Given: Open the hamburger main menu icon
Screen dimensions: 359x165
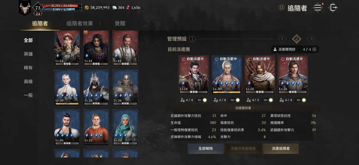Looking at the screenshot, I should click(x=317, y=7).
